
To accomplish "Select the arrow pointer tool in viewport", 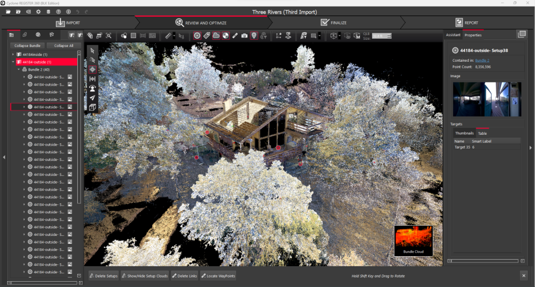I will click(93, 51).
